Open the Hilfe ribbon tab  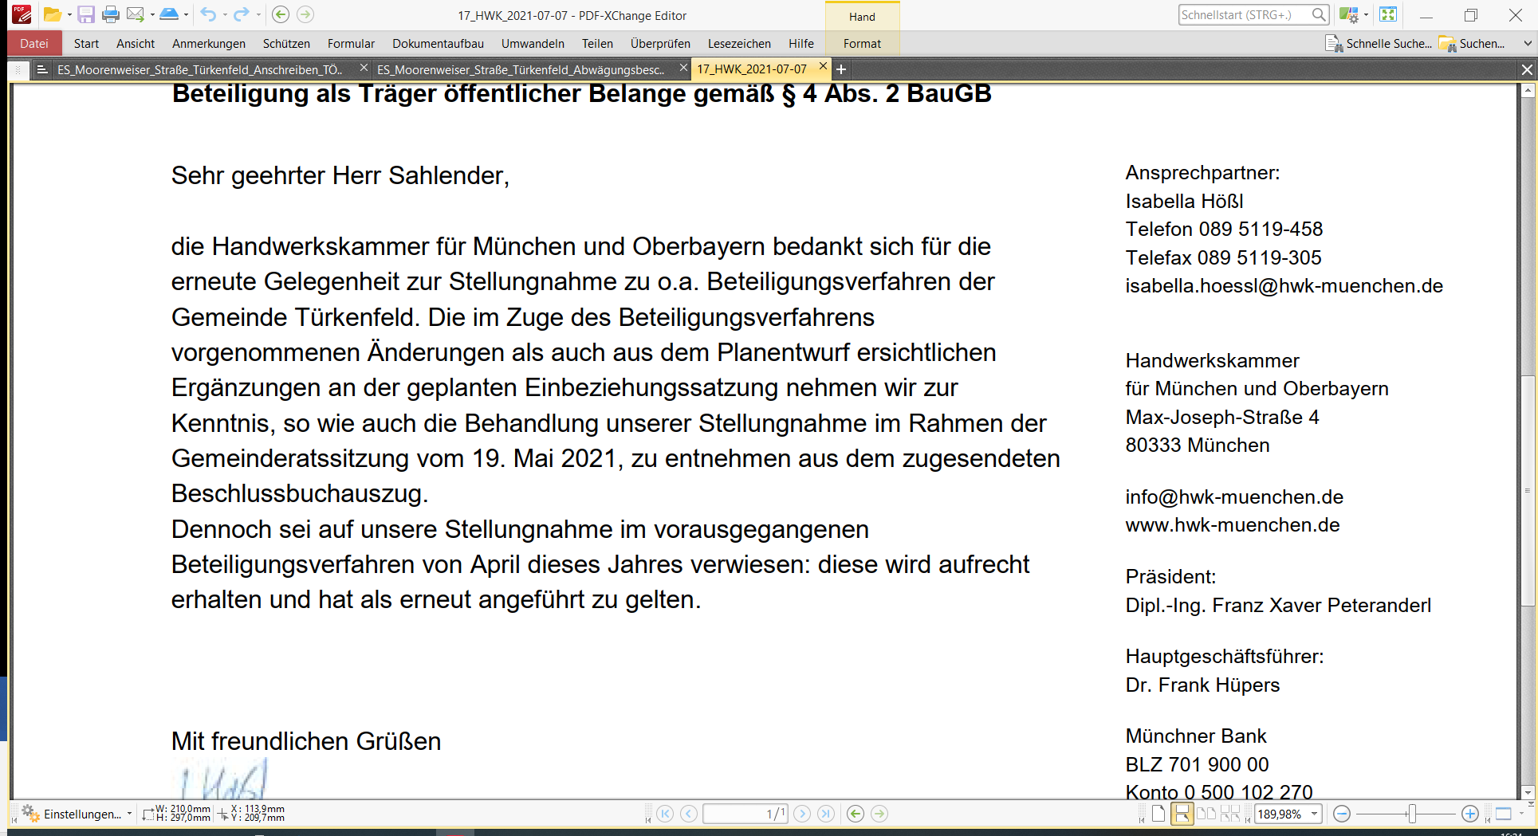[801, 44]
